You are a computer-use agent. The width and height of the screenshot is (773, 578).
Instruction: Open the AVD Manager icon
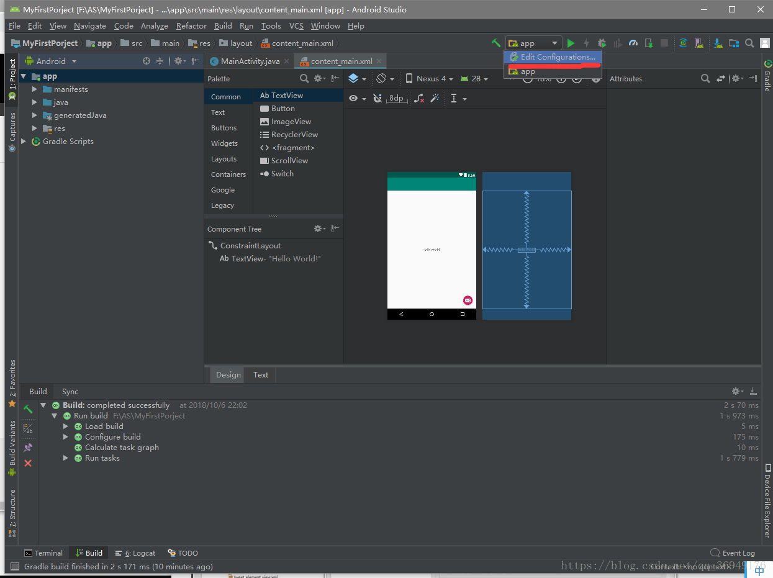point(699,43)
